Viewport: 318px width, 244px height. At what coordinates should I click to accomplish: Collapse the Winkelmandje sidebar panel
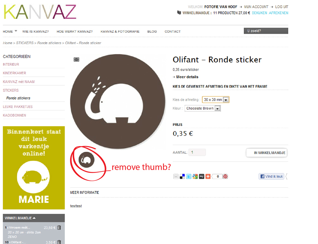click(34, 218)
